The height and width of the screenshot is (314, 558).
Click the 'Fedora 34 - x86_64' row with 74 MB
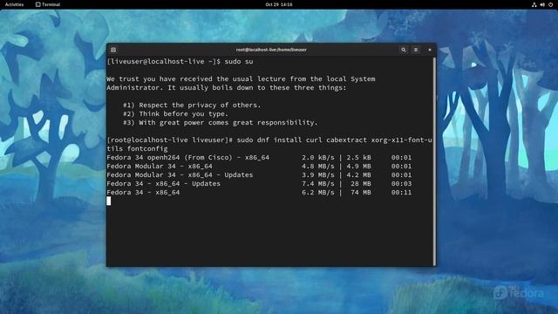coord(259,192)
